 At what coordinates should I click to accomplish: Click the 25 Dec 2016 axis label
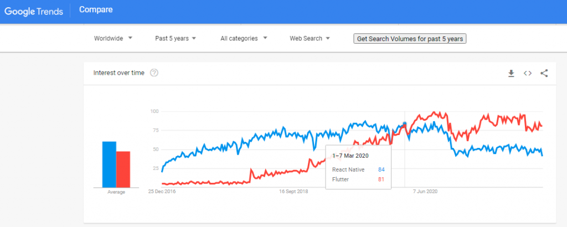(x=162, y=192)
